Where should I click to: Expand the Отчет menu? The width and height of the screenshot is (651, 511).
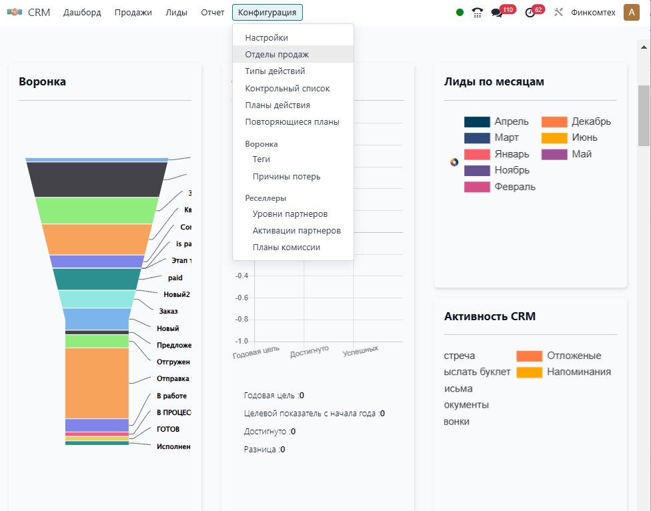(x=213, y=12)
